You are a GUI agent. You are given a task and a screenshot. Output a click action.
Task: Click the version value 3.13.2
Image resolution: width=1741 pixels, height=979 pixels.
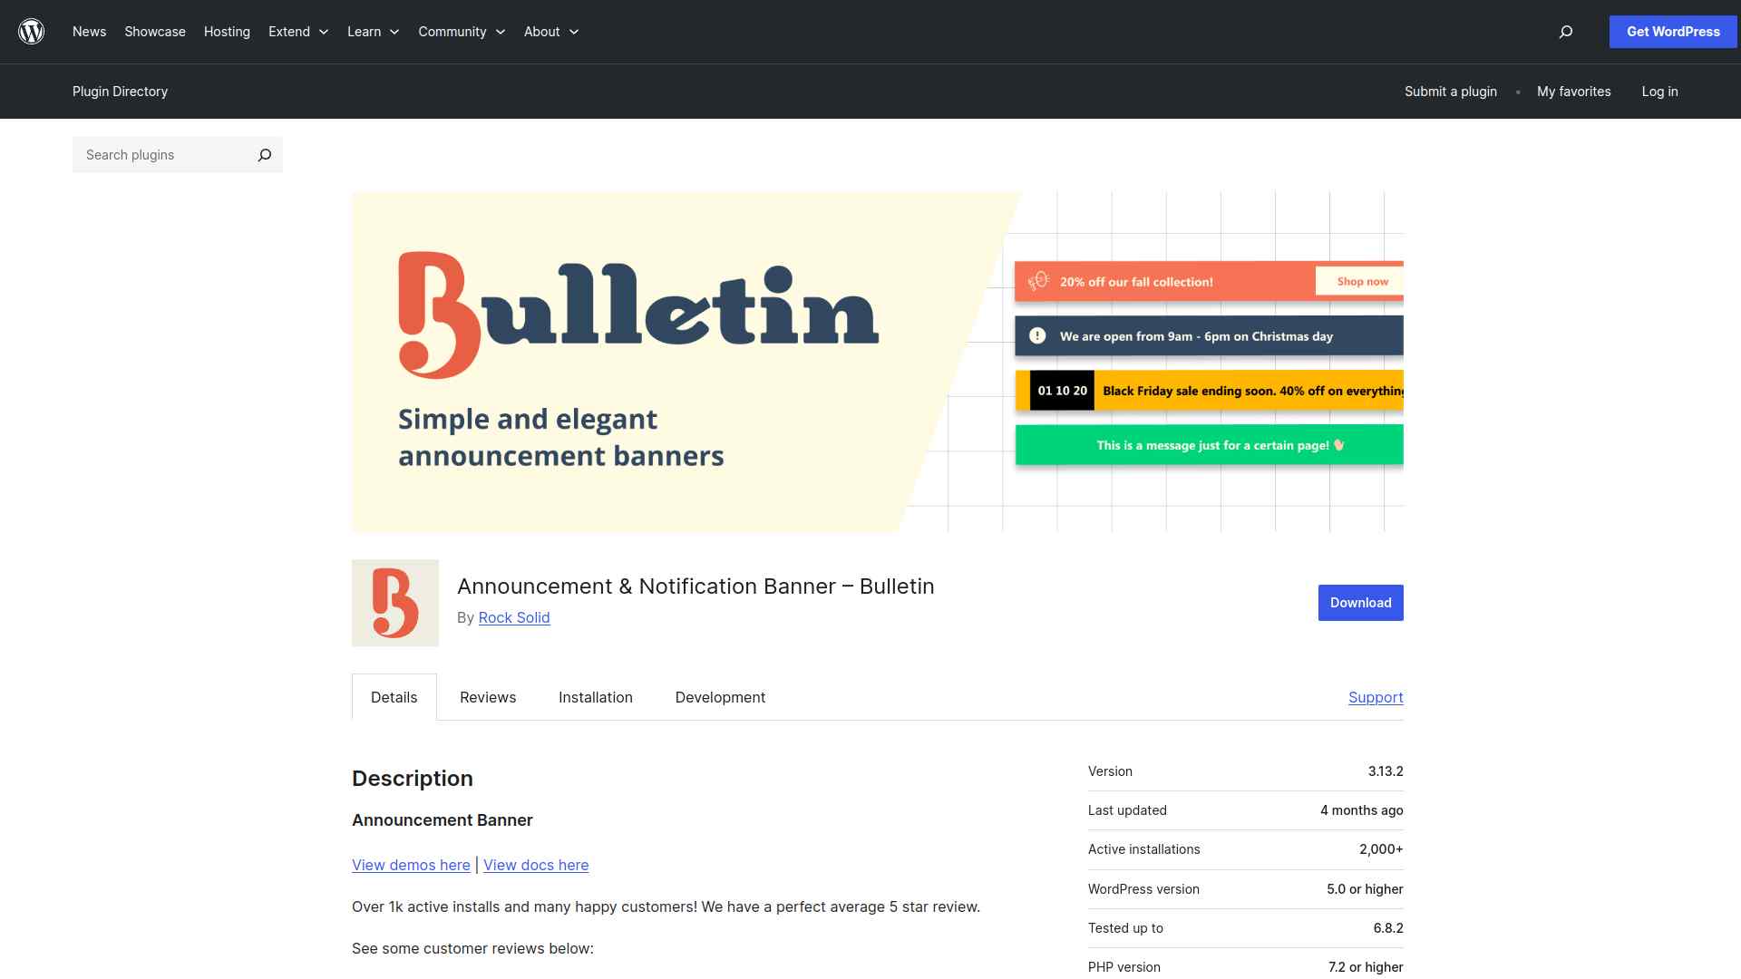pos(1386,771)
